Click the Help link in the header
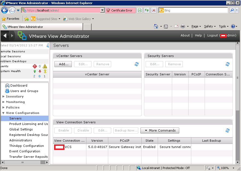This screenshot has width=241, height=171. pos(198,35)
